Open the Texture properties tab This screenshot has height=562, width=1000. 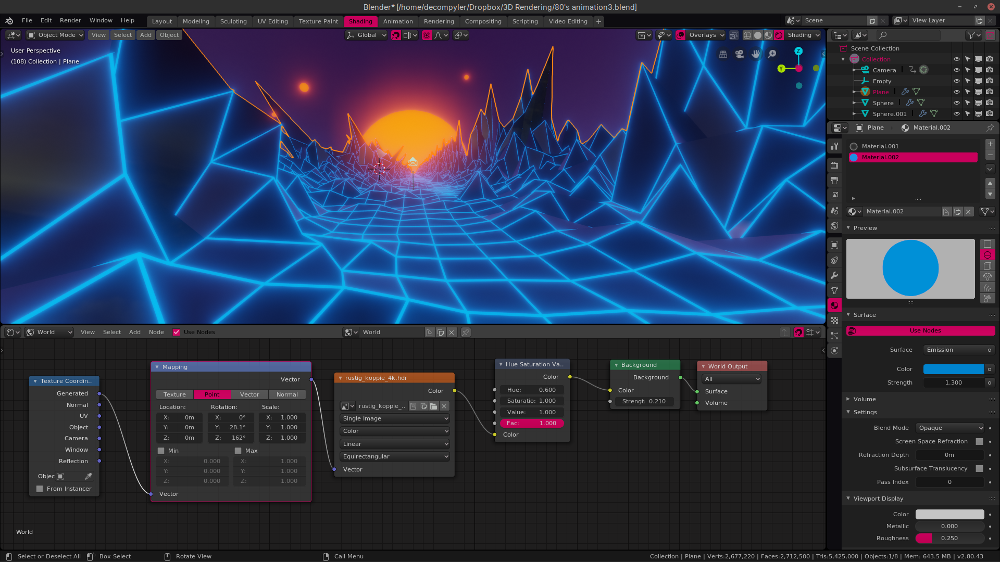click(x=834, y=321)
